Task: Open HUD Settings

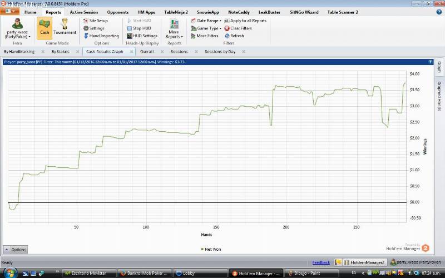Action: coord(142,36)
